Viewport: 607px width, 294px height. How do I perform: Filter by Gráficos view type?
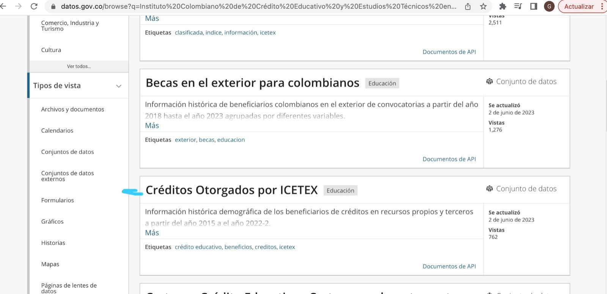[x=52, y=221]
